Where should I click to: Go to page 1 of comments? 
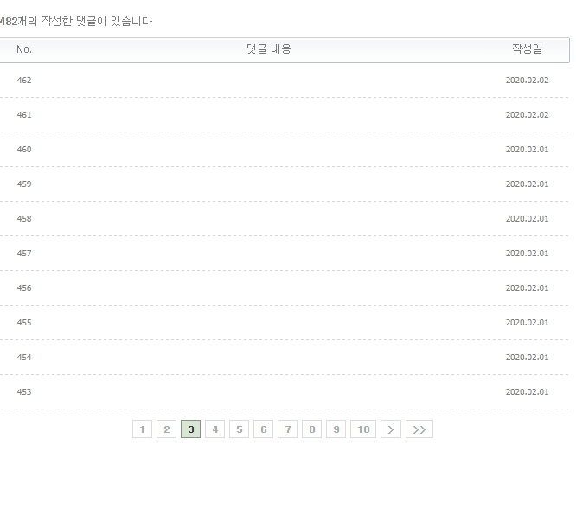pyautogui.click(x=142, y=429)
